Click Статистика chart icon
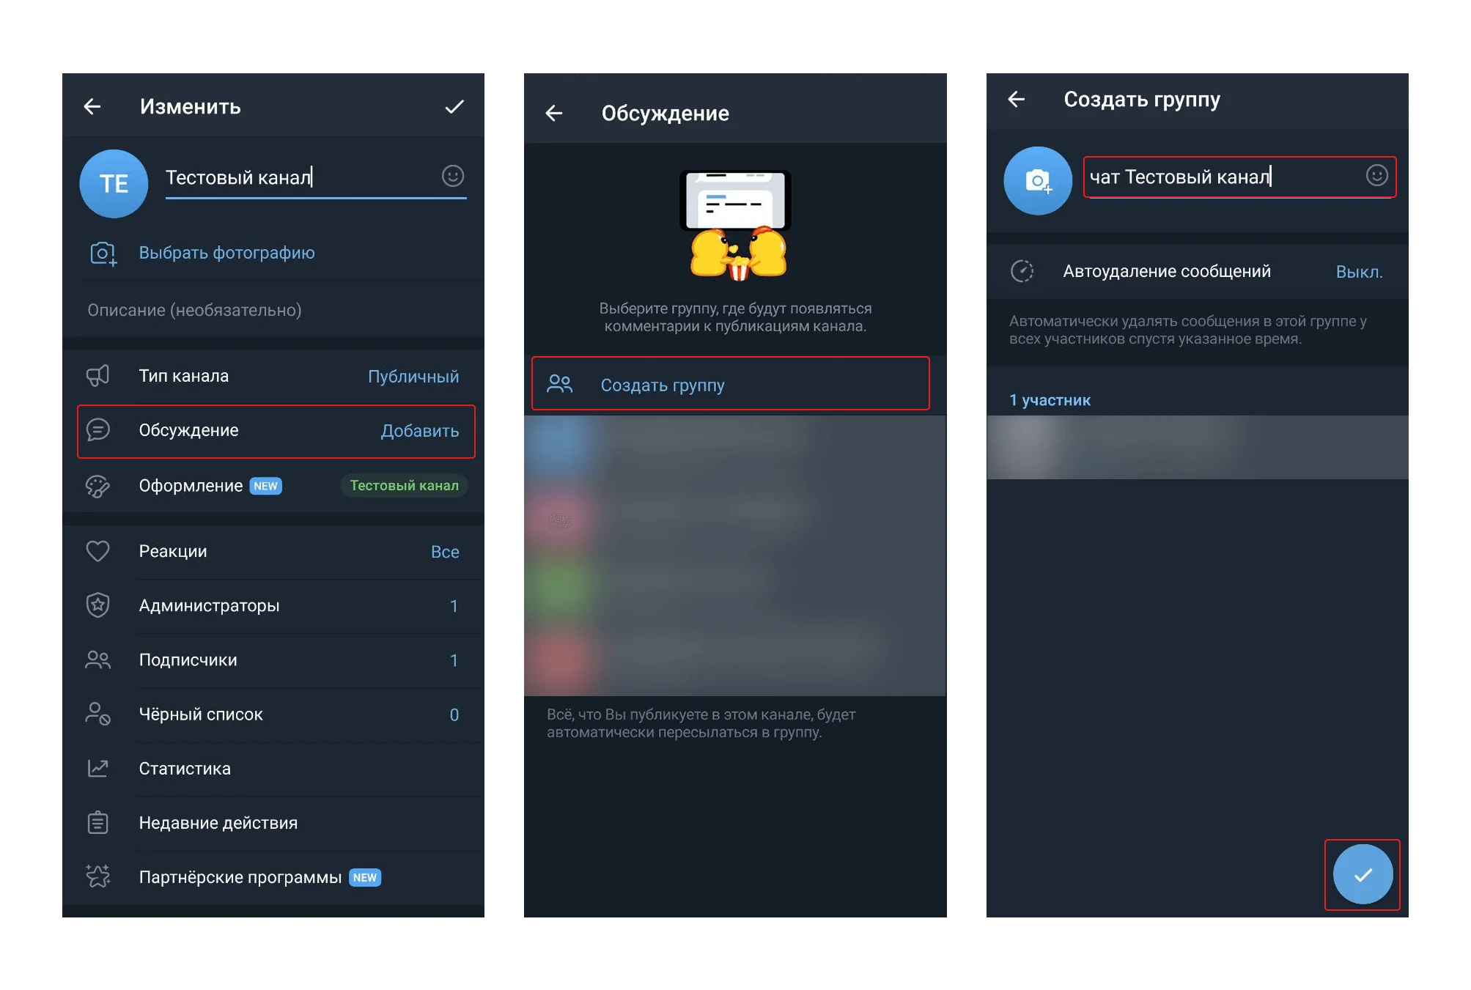The height and width of the screenshot is (990, 1471). [x=98, y=768]
